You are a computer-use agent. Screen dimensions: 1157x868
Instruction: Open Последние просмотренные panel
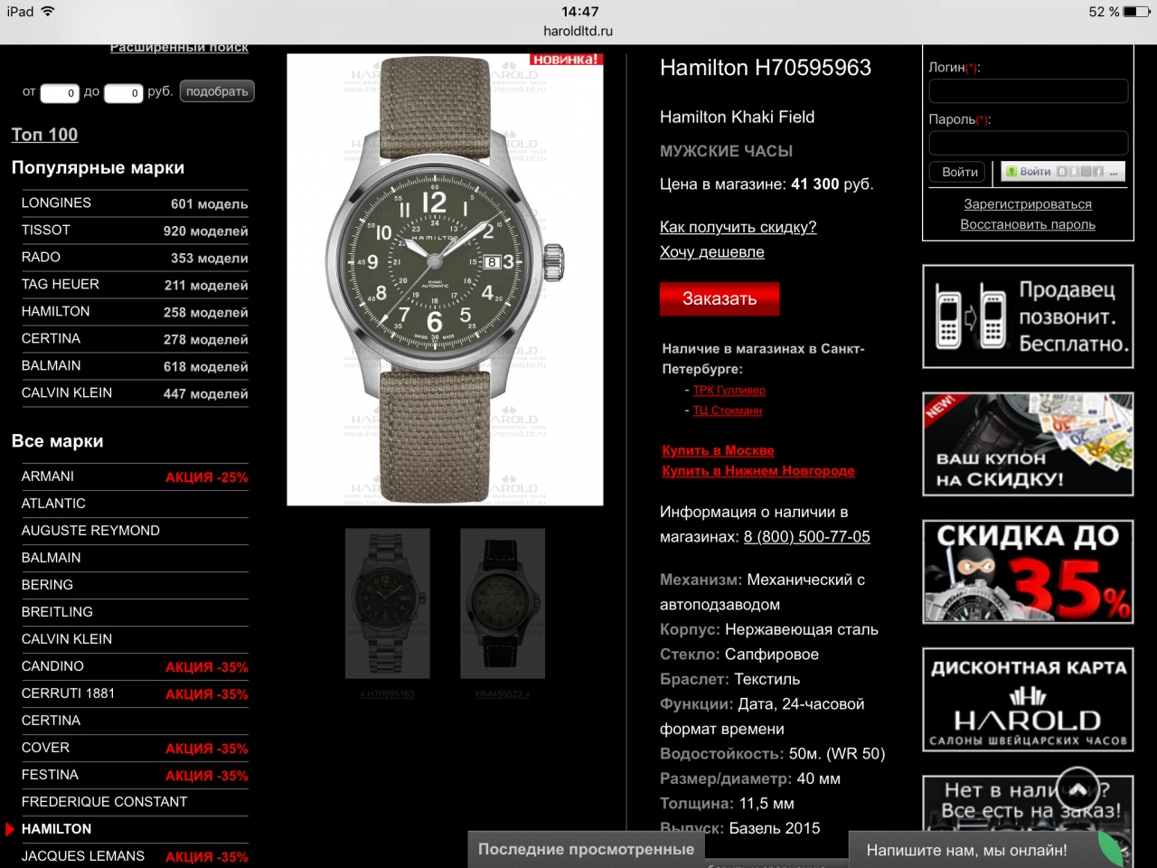[586, 849]
